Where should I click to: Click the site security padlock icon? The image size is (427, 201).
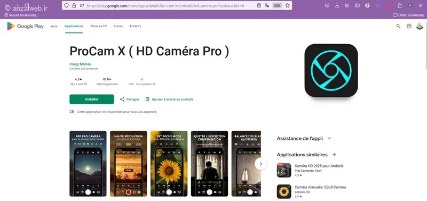(74, 5)
